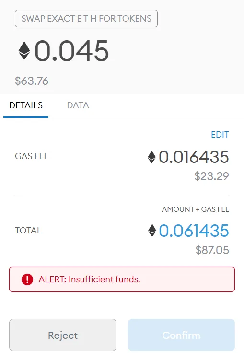Click the SWAP EXACT ETH FOR TOKENS label
The height and width of the screenshot is (359, 244).
click(86, 19)
